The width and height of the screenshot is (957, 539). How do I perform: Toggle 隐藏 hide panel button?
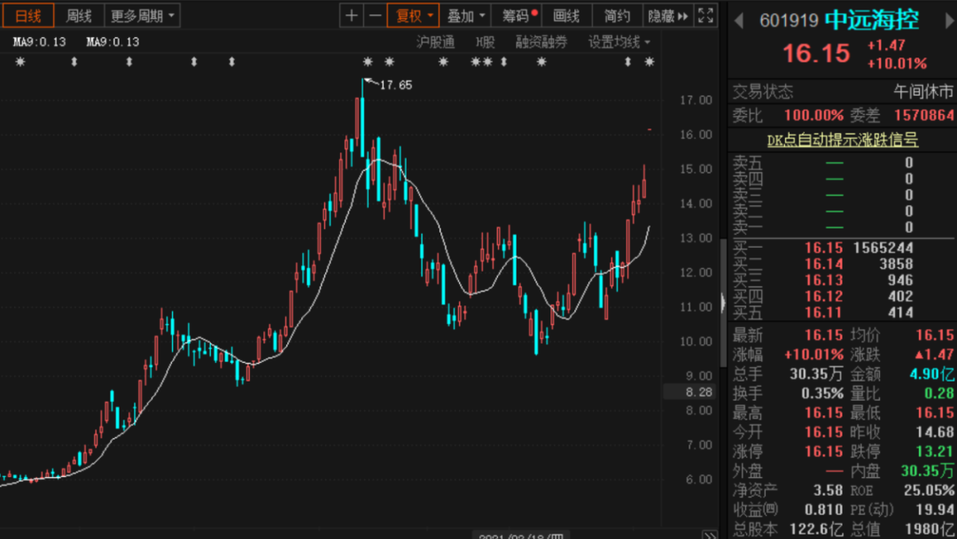click(x=668, y=16)
